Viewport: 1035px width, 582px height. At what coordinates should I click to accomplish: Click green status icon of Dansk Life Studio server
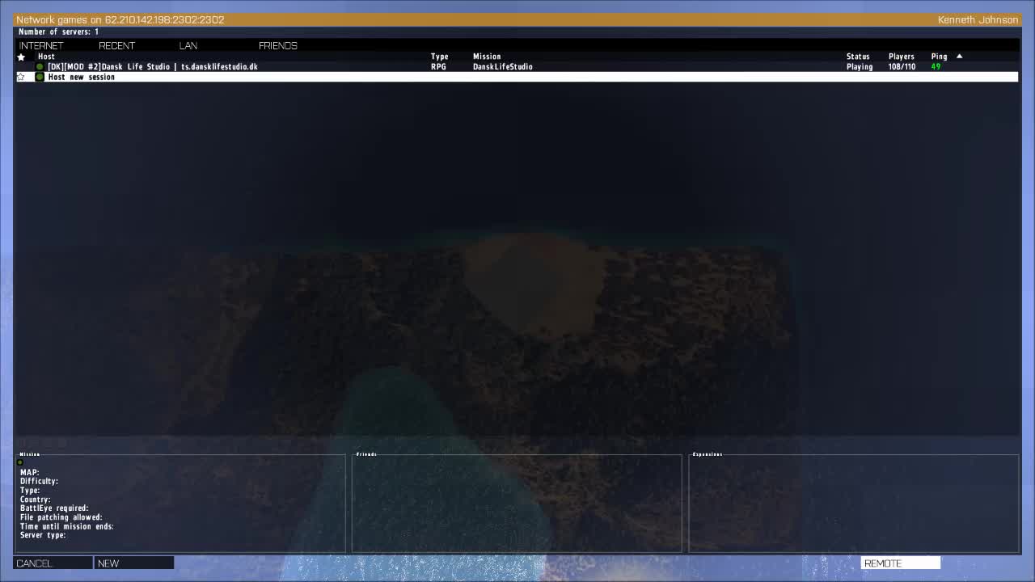40,67
